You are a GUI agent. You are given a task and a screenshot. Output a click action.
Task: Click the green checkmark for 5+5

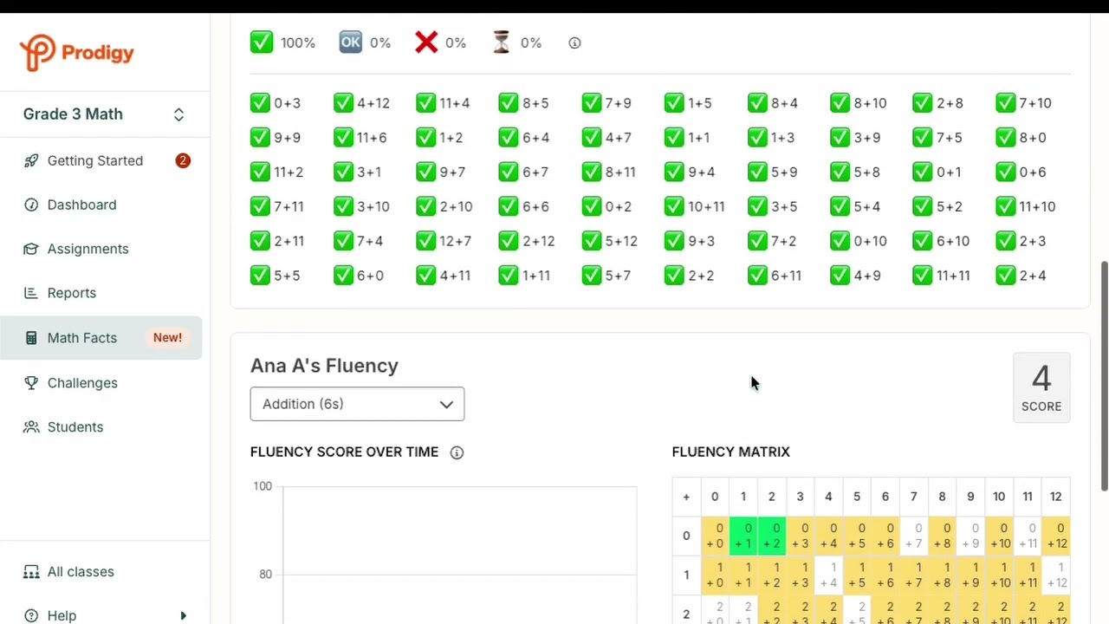260,276
